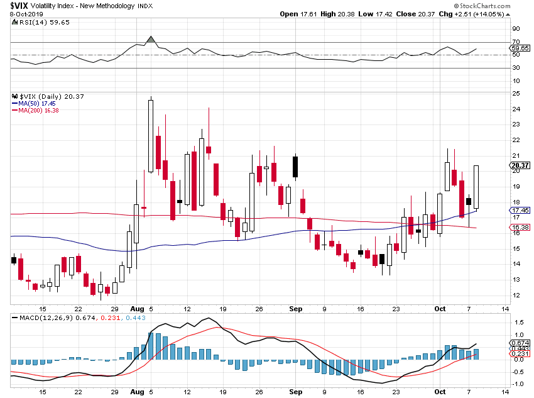534x398 pixels.
Task: Click the 17.45 MA(50) tag on price axis
Action: [520, 210]
